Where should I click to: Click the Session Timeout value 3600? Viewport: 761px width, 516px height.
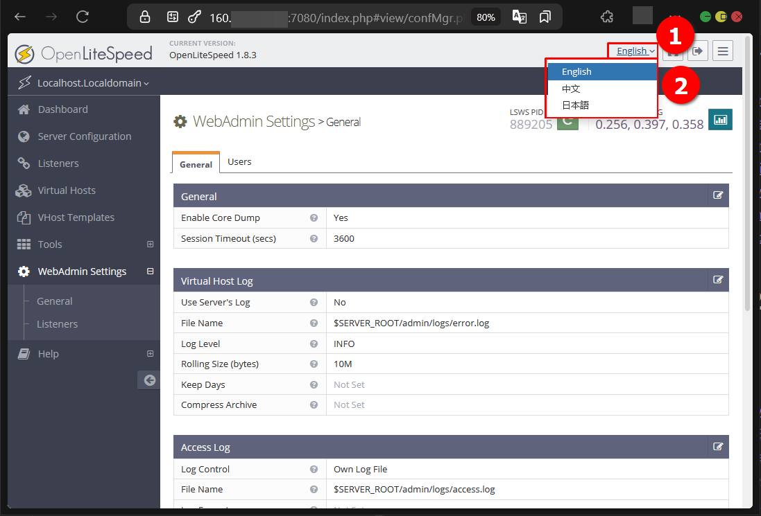(343, 239)
